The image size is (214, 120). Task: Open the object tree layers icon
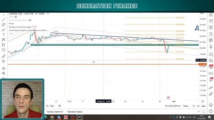coord(211,105)
